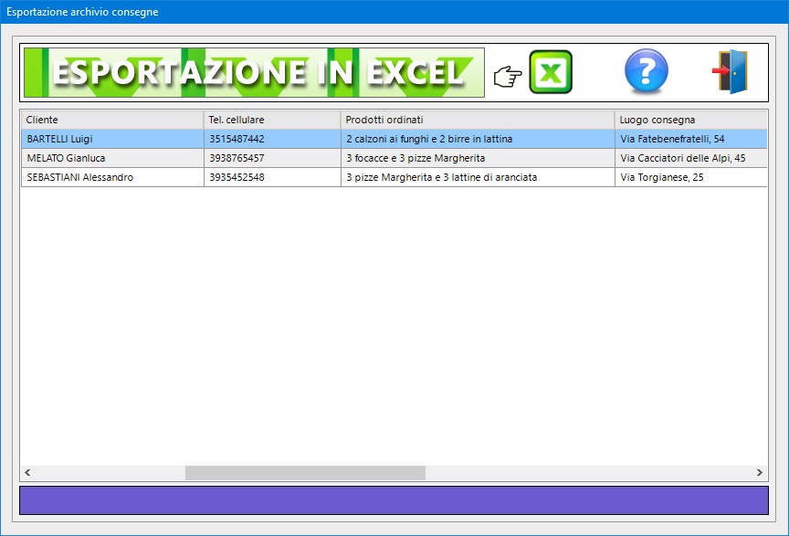789x536 pixels.
Task: Select the SEBASTIANI Alessandro cell
Action: pos(112,177)
